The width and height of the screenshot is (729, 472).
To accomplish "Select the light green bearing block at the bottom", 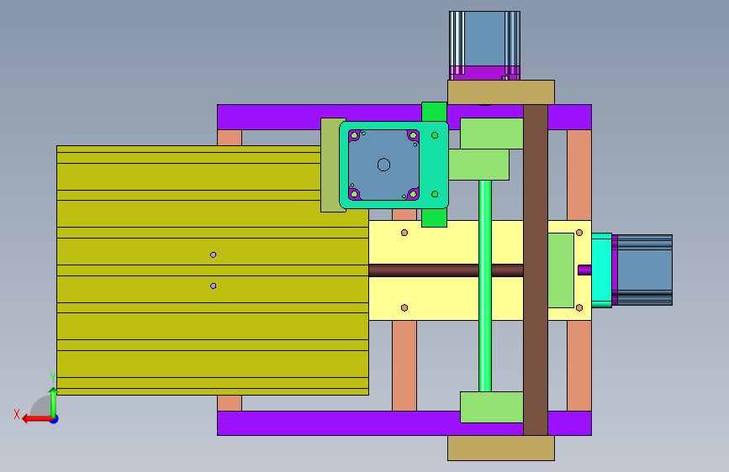I will [x=491, y=407].
